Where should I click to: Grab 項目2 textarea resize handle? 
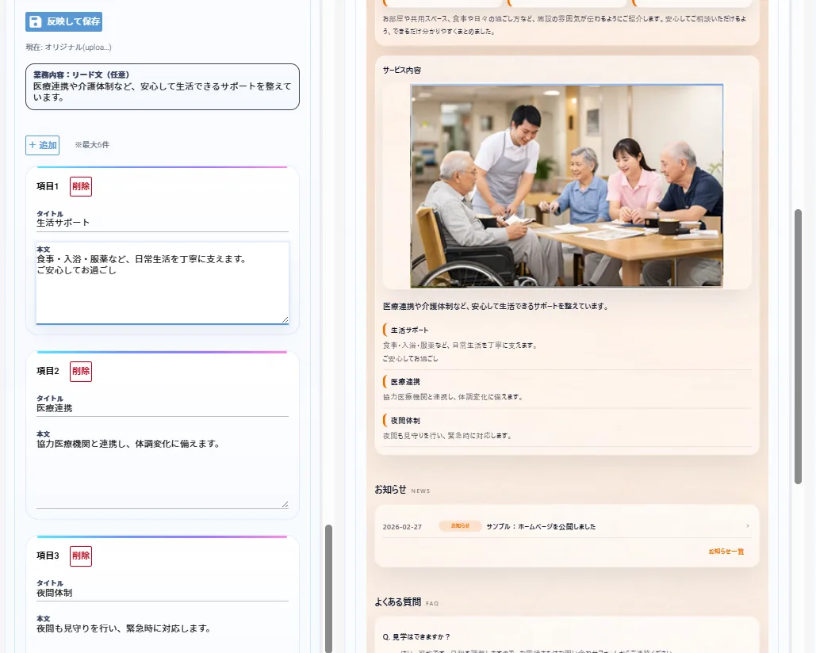tap(285, 504)
